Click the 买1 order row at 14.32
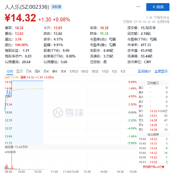Viewport: 172px width, 175px height. 153,111
